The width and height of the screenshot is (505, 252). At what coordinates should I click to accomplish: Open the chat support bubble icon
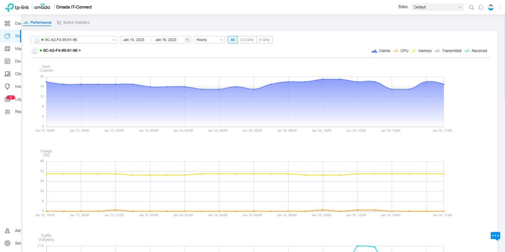(x=495, y=236)
